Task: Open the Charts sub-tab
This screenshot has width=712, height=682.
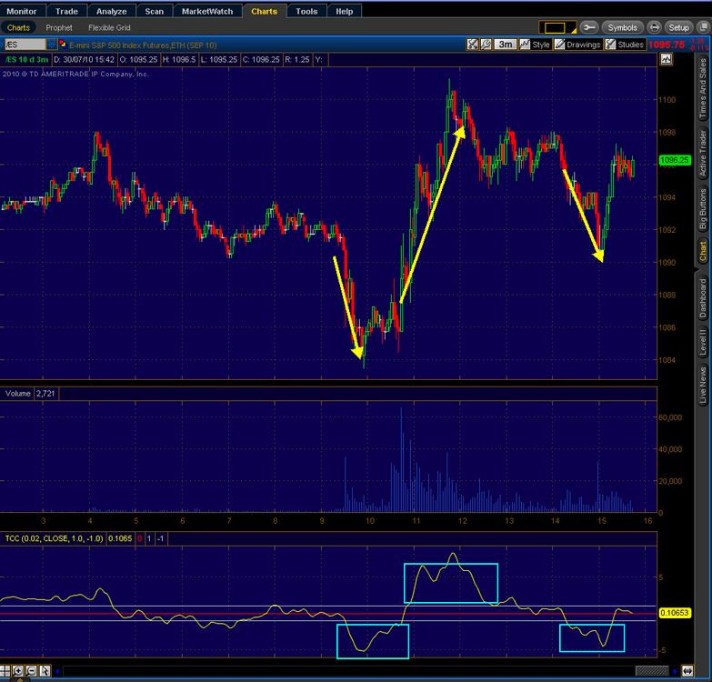Action: 18,27
